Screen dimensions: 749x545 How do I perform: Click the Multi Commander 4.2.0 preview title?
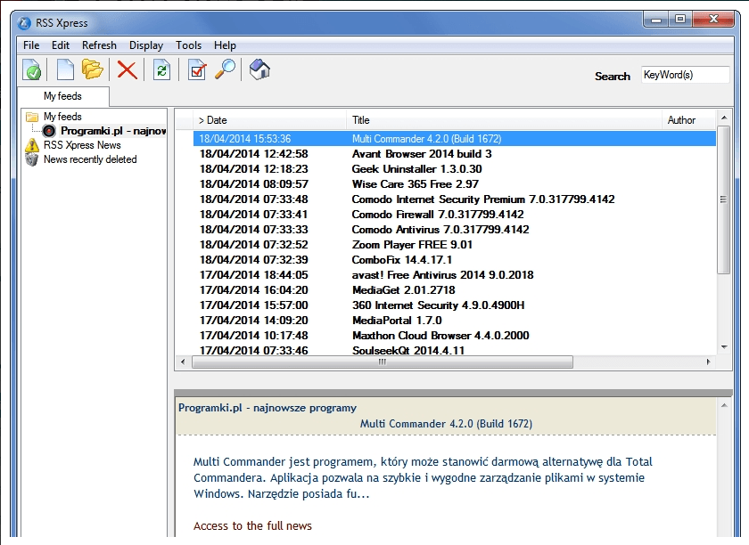tap(446, 424)
